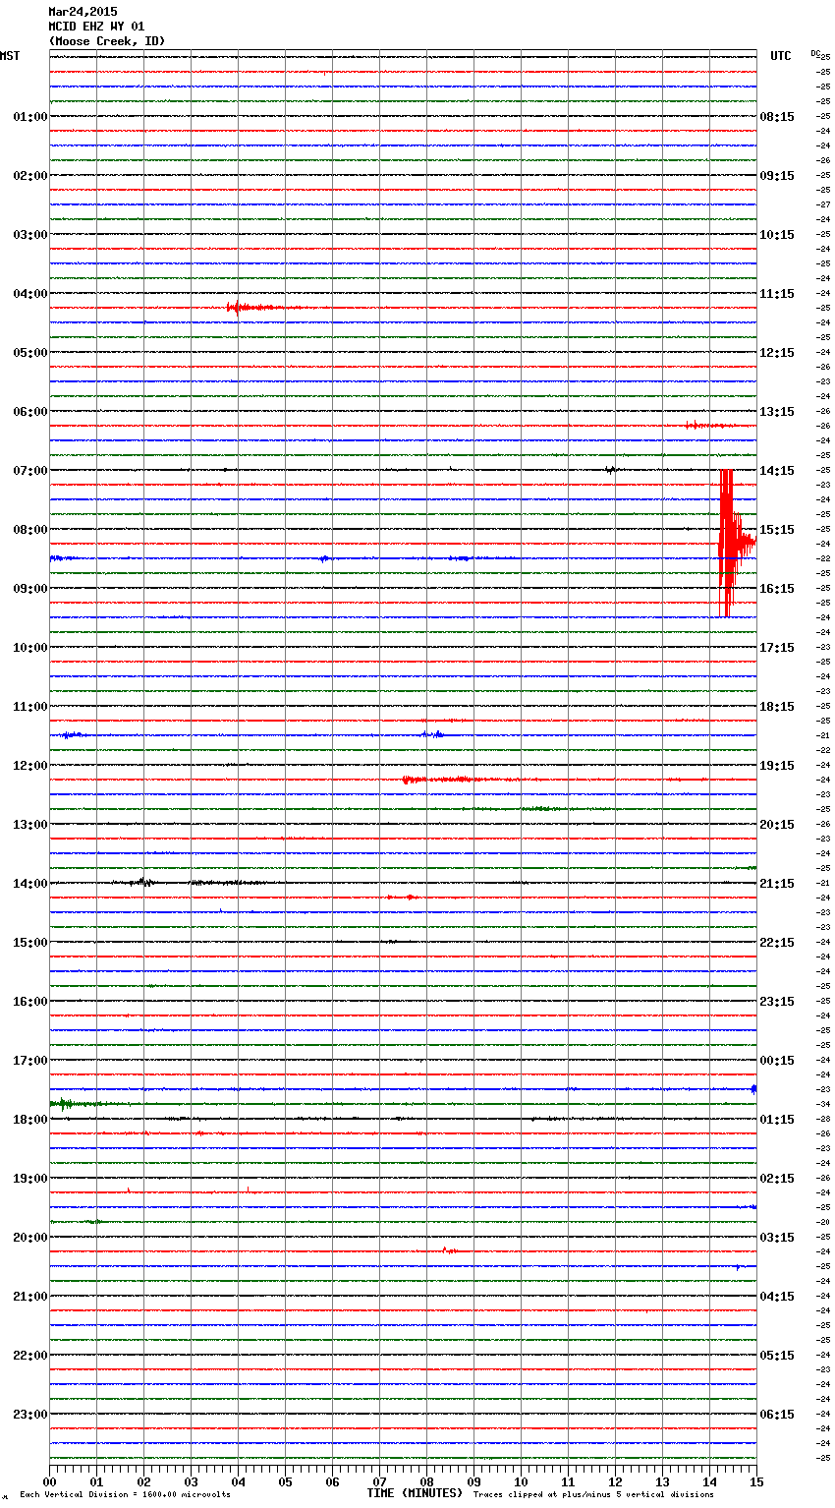Select the 11:15 UTC time label
The height and width of the screenshot is (1508, 835).
[x=777, y=294]
